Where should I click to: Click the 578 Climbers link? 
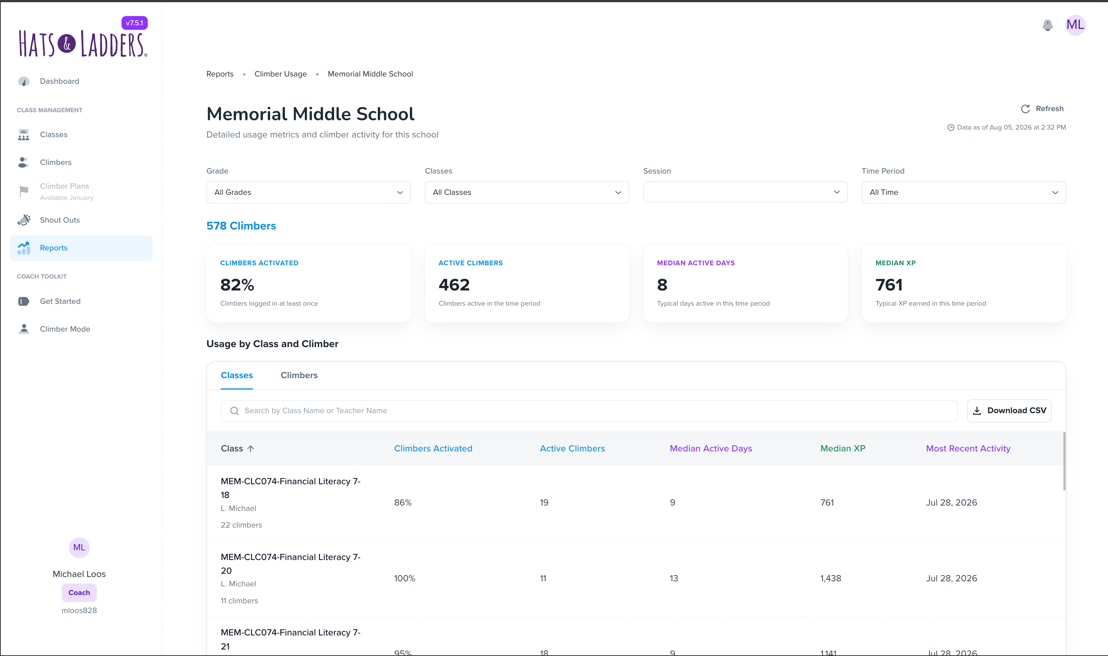[241, 226]
